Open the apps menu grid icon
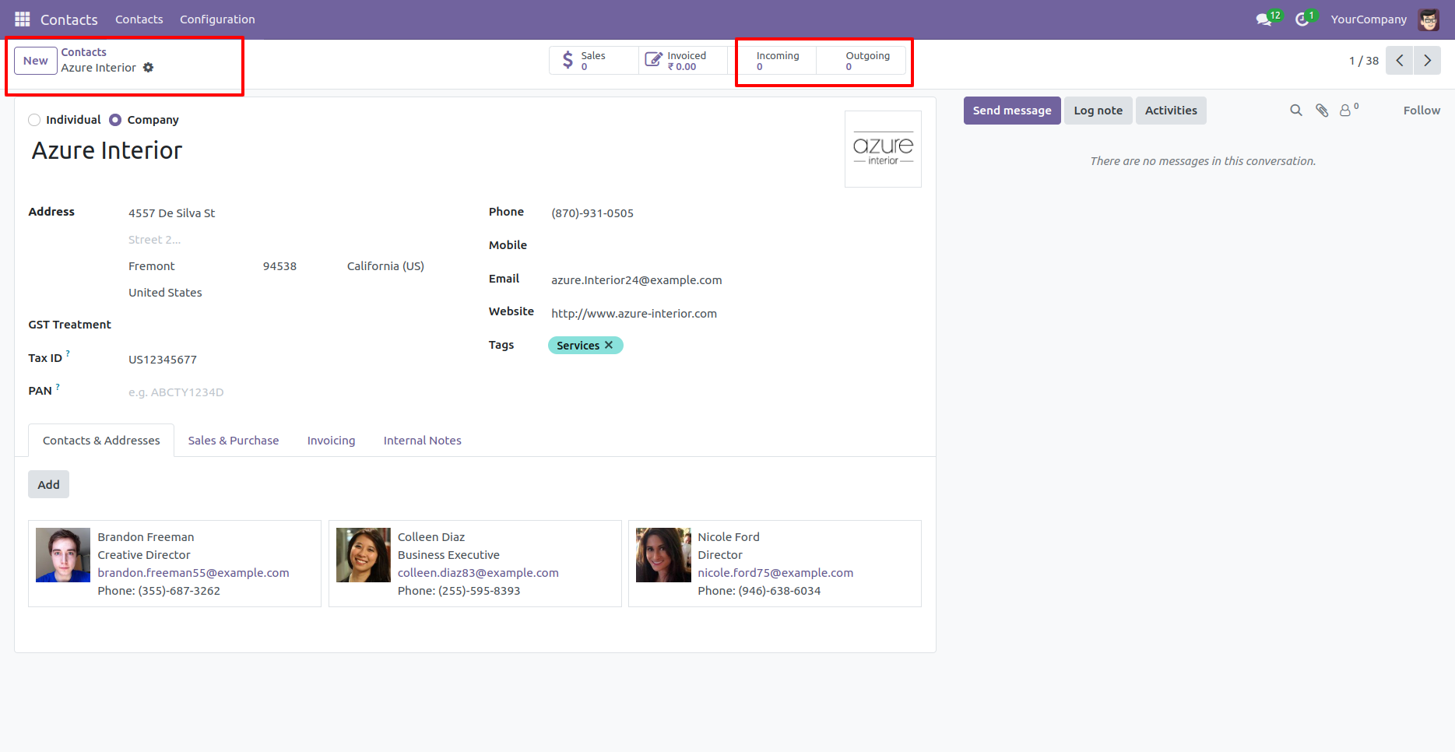The height and width of the screenshot is (752, 1455). (23, 19)
